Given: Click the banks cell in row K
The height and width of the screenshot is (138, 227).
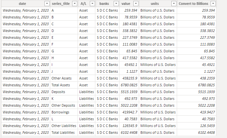Looking at the screenshot, I should click(107, 99).
